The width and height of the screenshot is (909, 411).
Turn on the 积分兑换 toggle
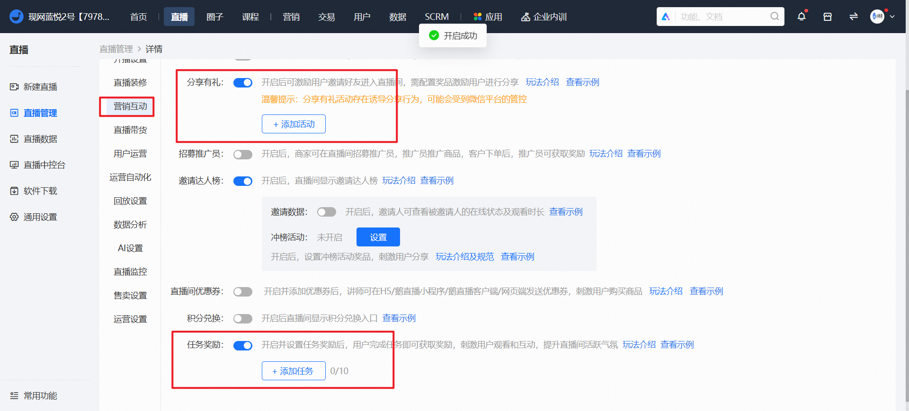(243, 319)
